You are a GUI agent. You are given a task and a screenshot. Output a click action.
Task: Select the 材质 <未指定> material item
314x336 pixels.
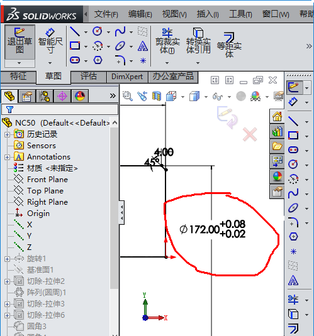[52, 168]
